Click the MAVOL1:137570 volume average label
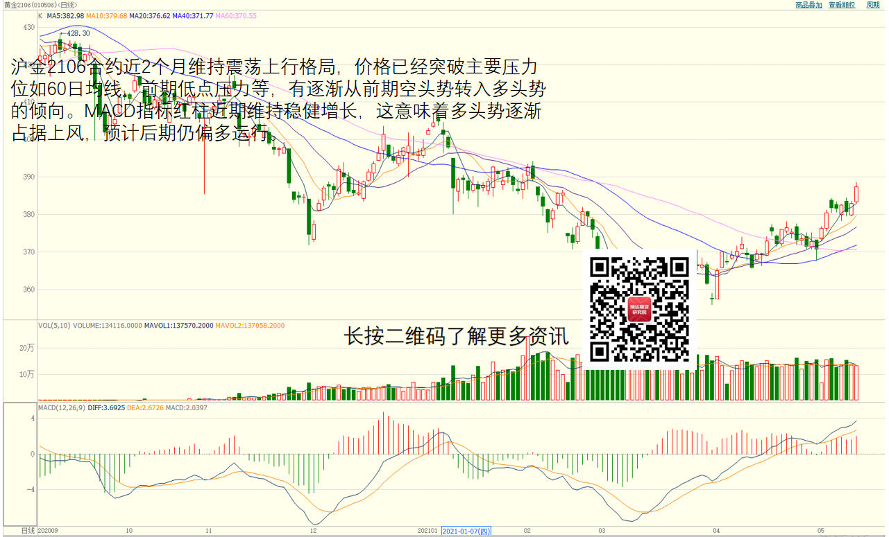Image resolution: width=889 pixels, height=537 pixels. coord(178,326)
